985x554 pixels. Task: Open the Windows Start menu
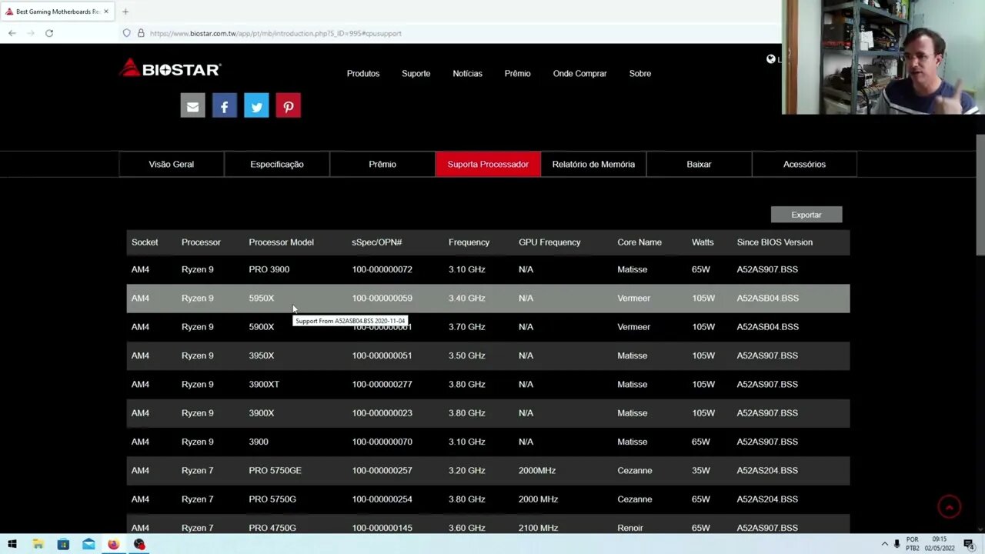coord(12,544)
